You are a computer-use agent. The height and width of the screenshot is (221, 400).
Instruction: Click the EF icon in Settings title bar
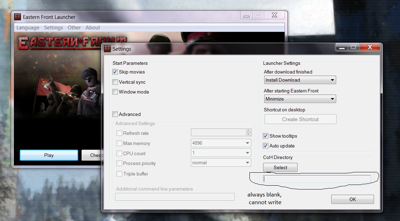[107, 49]
